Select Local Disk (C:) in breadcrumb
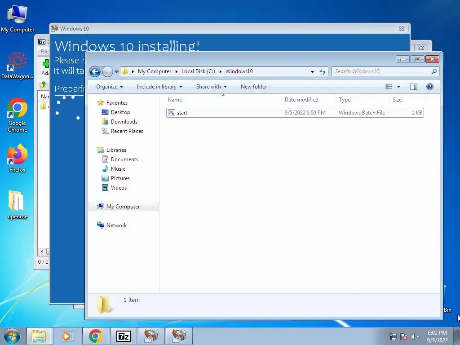Screen dimensions: 460x345 pyautogui.click(x=198, y=71)
